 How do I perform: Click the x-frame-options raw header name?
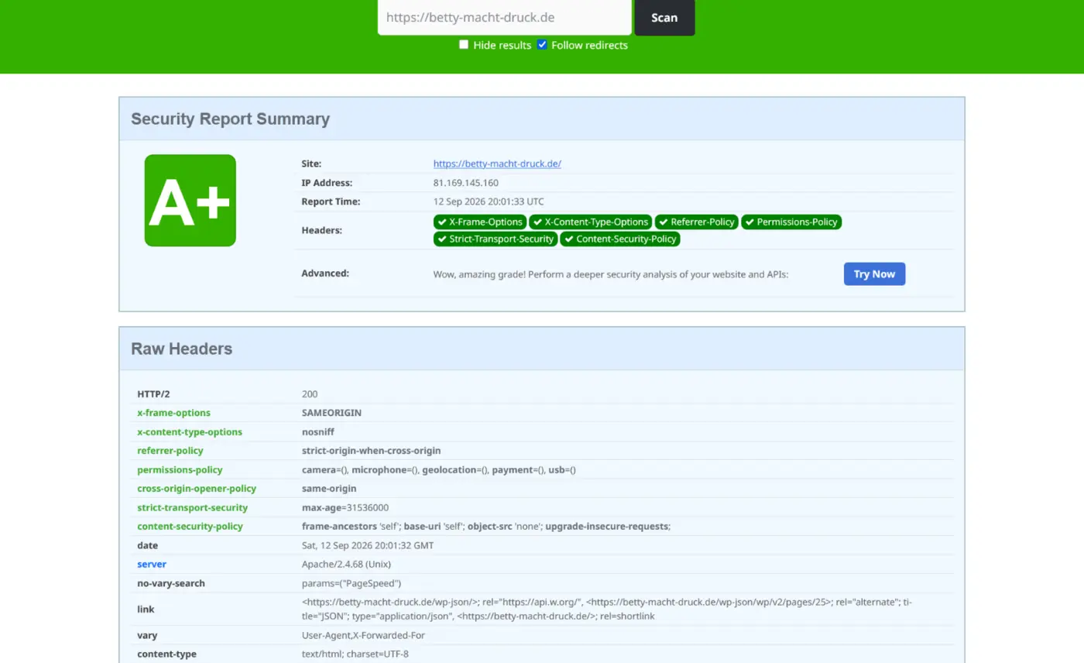[x=173, y=413]
